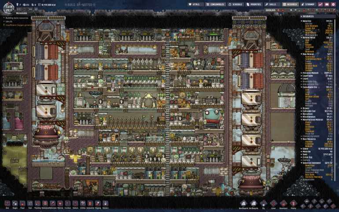Collapse the Raw Mineral category

(x=317, y=54)
